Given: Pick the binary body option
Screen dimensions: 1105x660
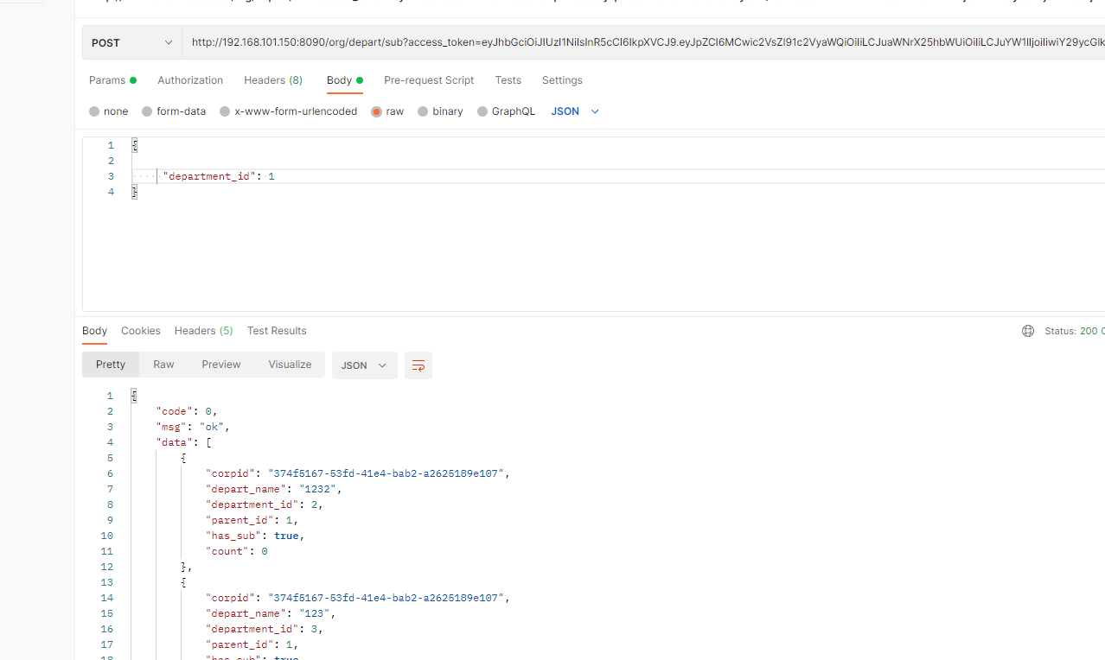Looking at the screenshot, I should (x=441, y=111).
